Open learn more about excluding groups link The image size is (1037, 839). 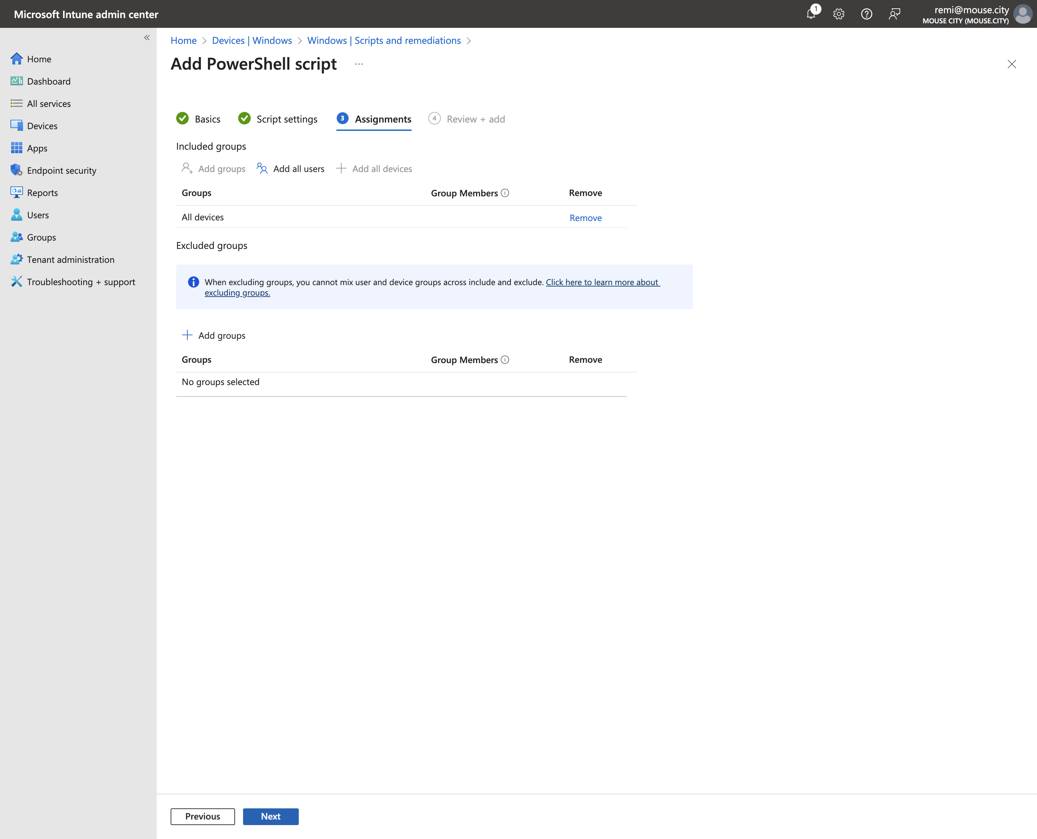(x=602, y=282)
